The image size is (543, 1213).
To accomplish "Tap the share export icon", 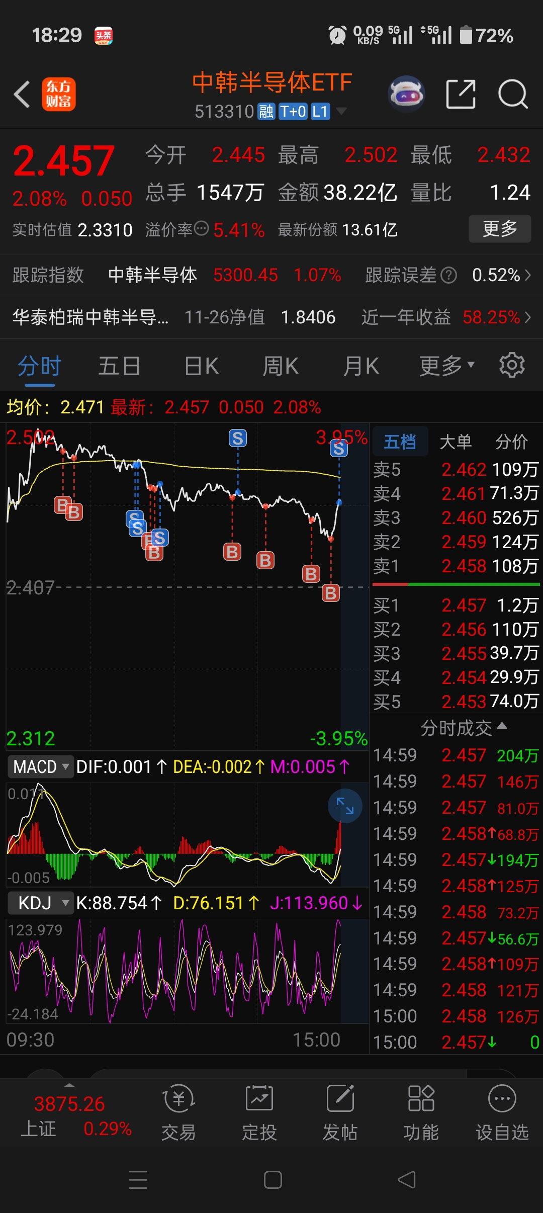I will click(x=461, y=94).
